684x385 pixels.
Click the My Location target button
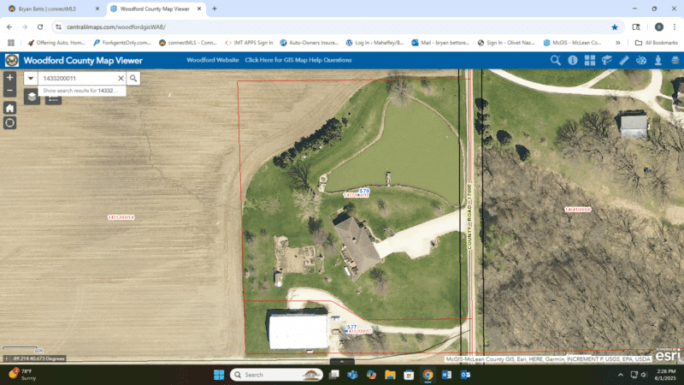(9, 123)
